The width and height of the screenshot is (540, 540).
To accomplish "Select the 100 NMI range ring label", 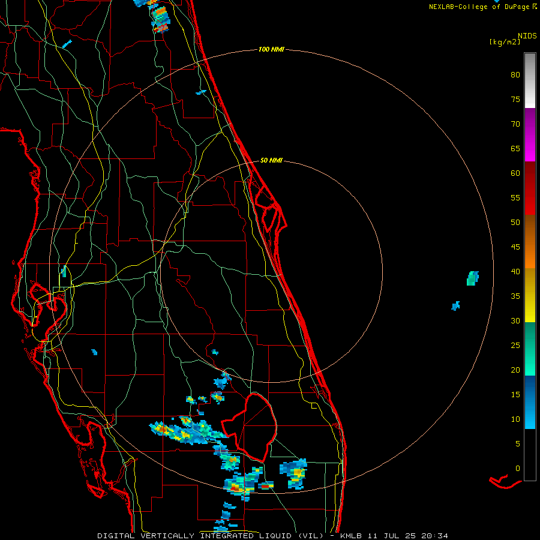I will point(271,50).
